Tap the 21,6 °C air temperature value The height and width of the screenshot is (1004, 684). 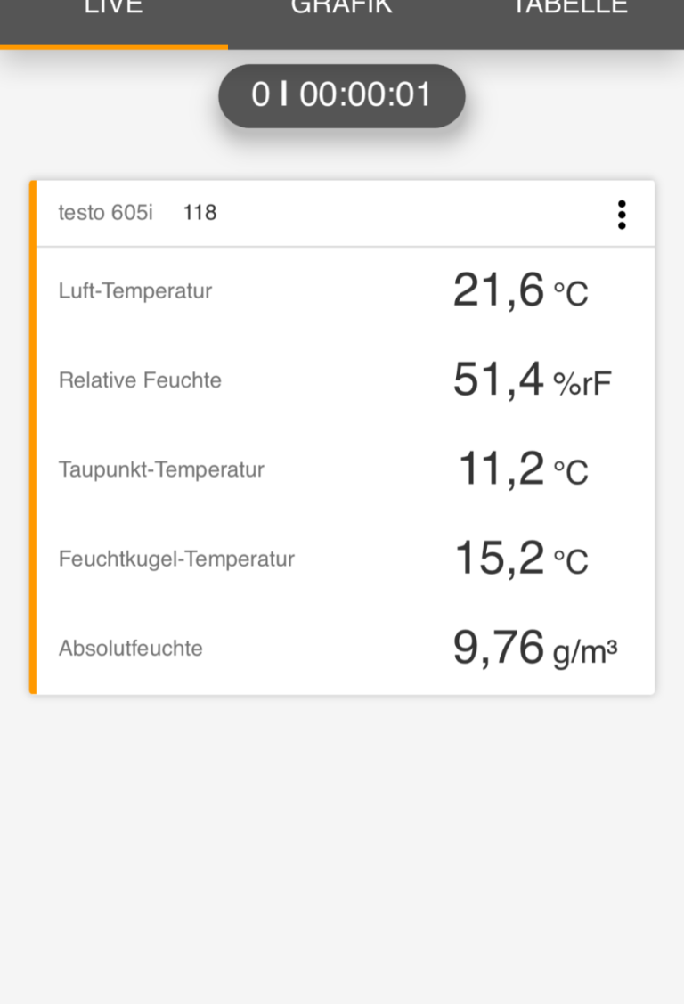tap(520, 290)
